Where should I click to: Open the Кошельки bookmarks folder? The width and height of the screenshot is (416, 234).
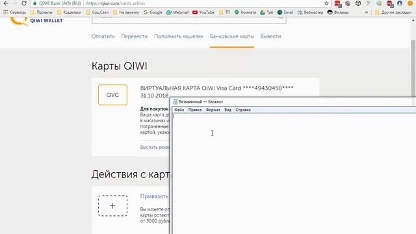70,12
